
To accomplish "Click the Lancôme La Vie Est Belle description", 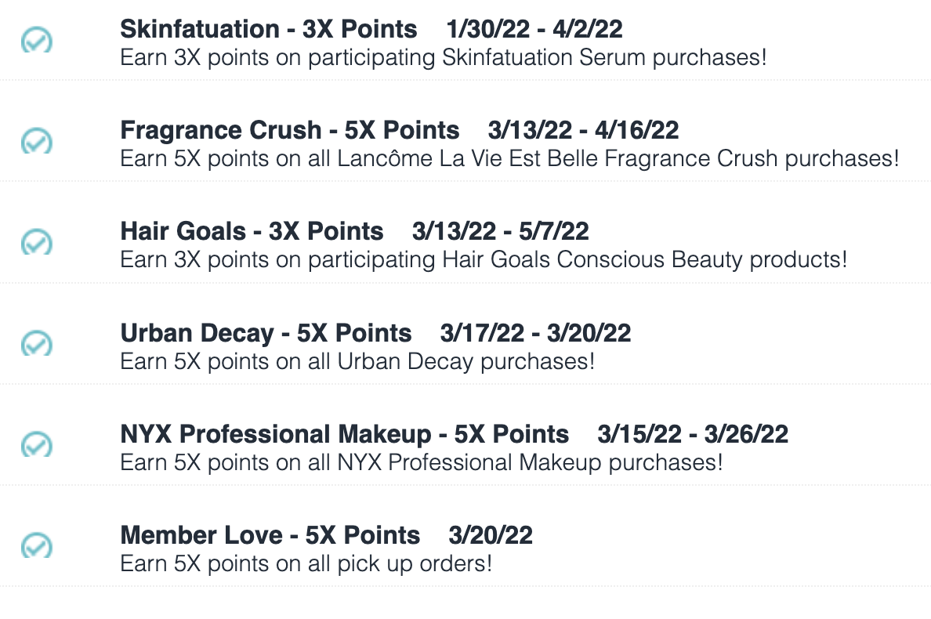I will point(509,159).
